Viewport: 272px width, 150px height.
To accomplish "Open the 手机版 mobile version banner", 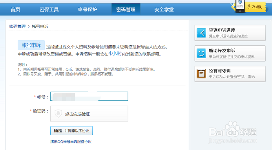I will [249, 7].
